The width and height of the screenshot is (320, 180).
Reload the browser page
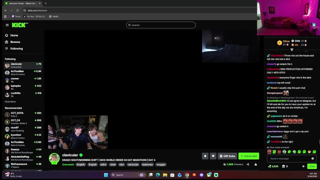tap(17, 10)
